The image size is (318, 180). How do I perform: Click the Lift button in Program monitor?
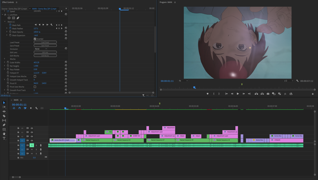coord(256,94)
